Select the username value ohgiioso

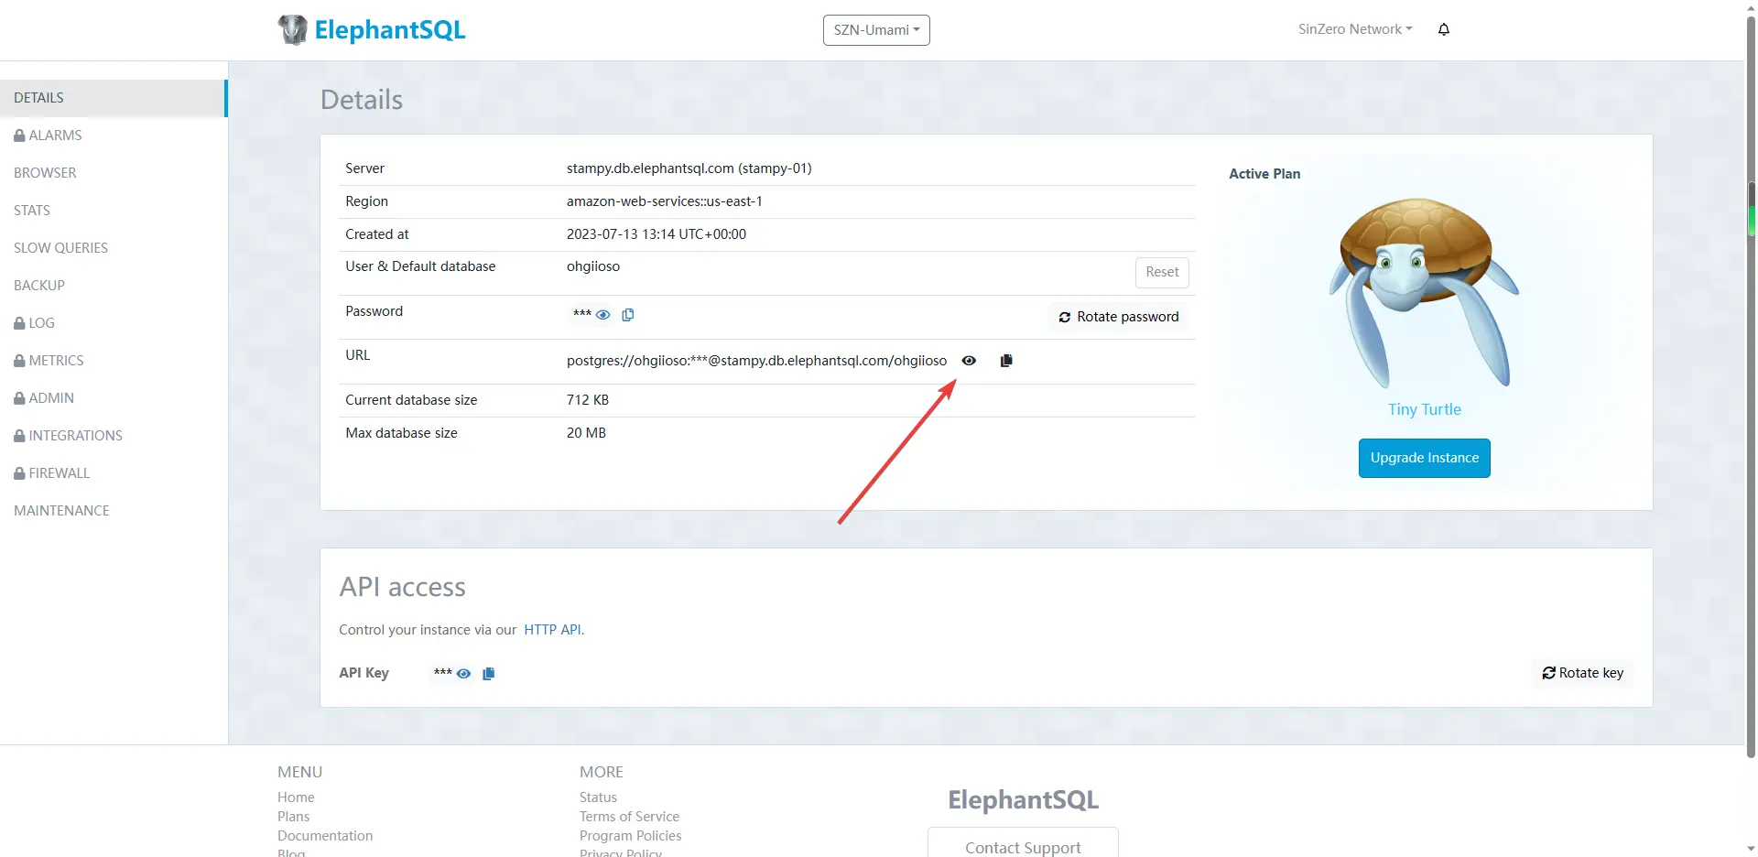click(x=592, y=266)
